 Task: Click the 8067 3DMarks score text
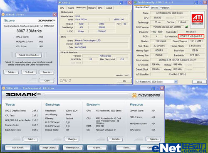[x=29, y=31]
